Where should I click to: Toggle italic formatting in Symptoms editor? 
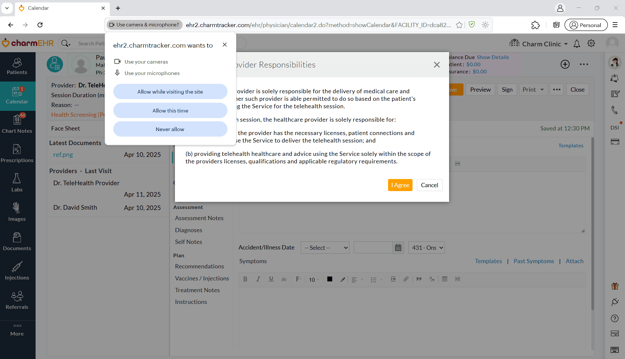coord(258,279)
